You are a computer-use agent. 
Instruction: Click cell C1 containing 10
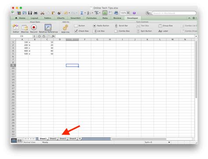click(47, 42)
